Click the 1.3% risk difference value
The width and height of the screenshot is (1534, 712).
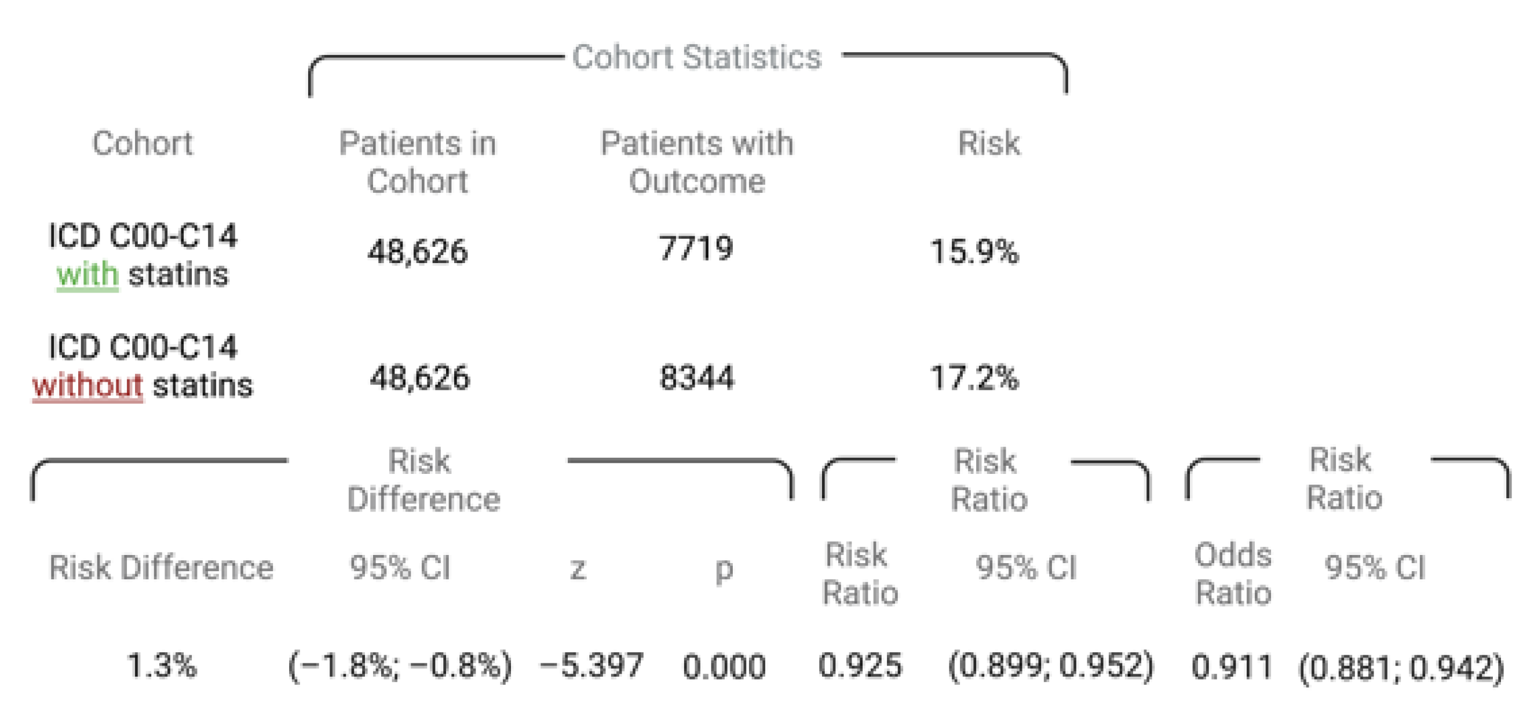[x=162, y=665]
